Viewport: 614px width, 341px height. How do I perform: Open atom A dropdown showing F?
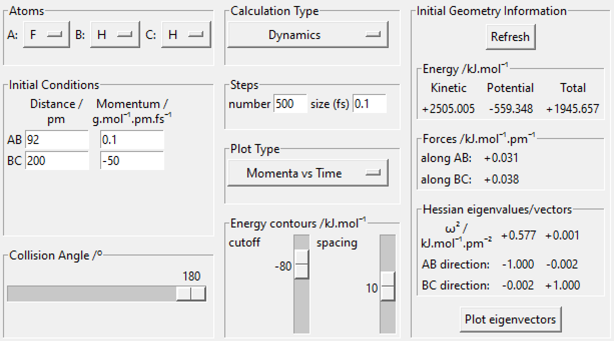pyautogui.click(x=46, y=35)
